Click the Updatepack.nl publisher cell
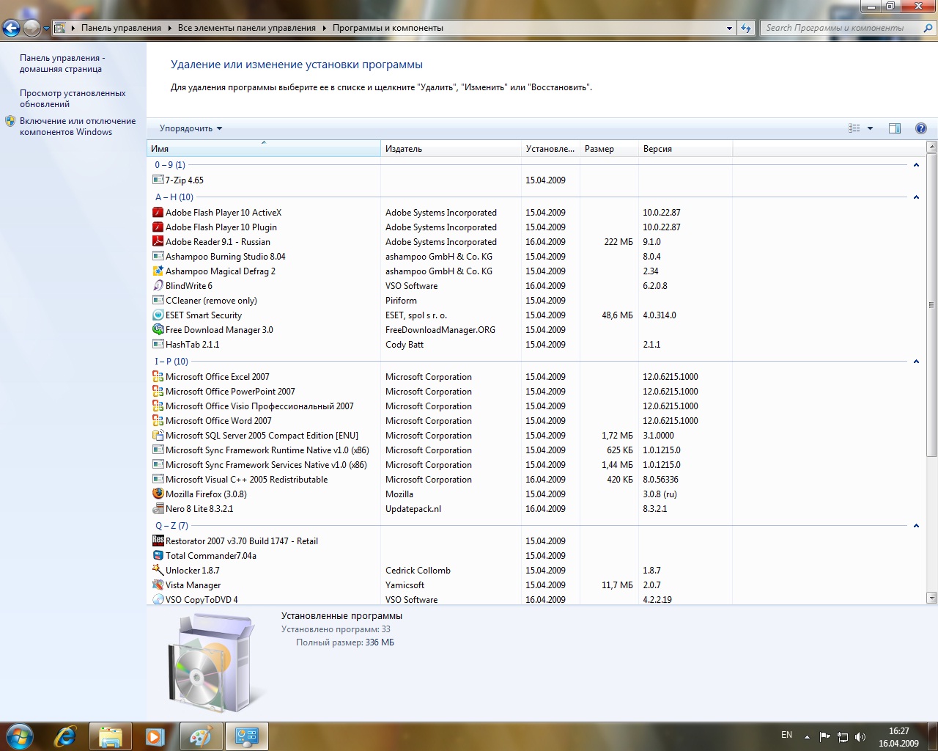938x751 pixels. point(413,508)
